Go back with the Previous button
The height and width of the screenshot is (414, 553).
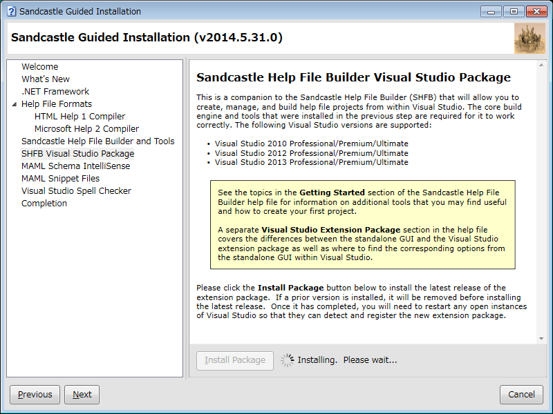(x=35, y=395)
